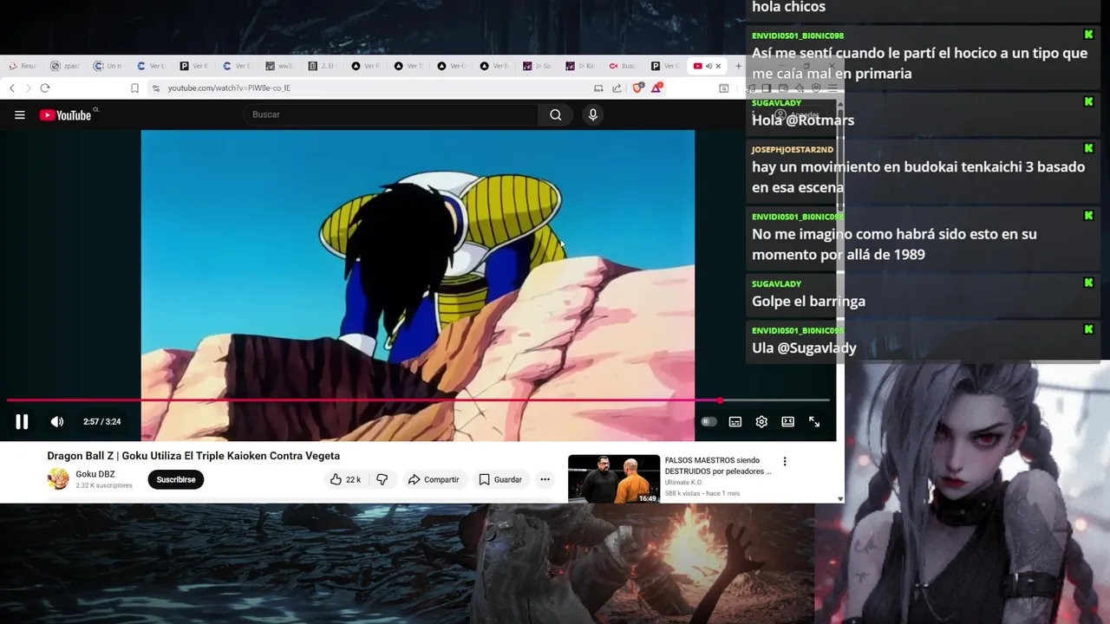Close the active YouTube tab

[718, 66]
